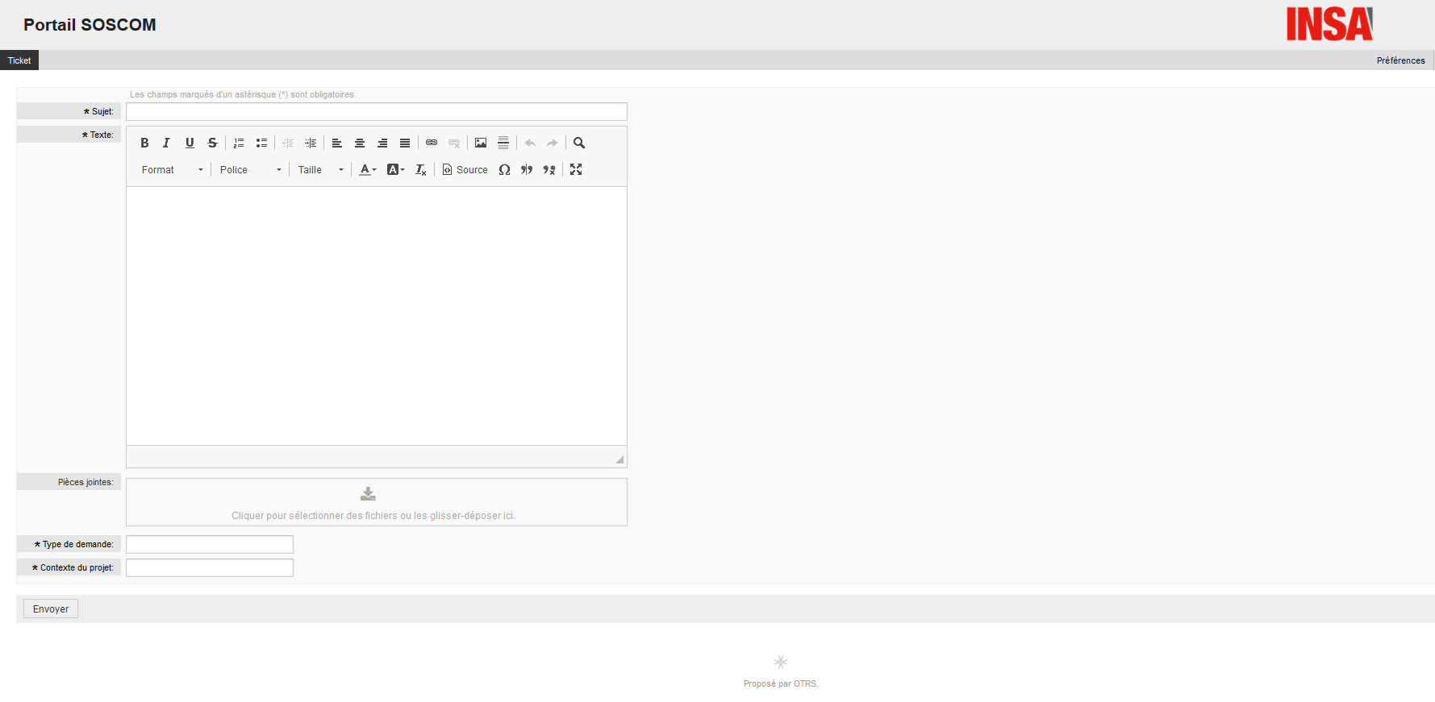
Task: Toggle italic formatting
Action: 167,143
